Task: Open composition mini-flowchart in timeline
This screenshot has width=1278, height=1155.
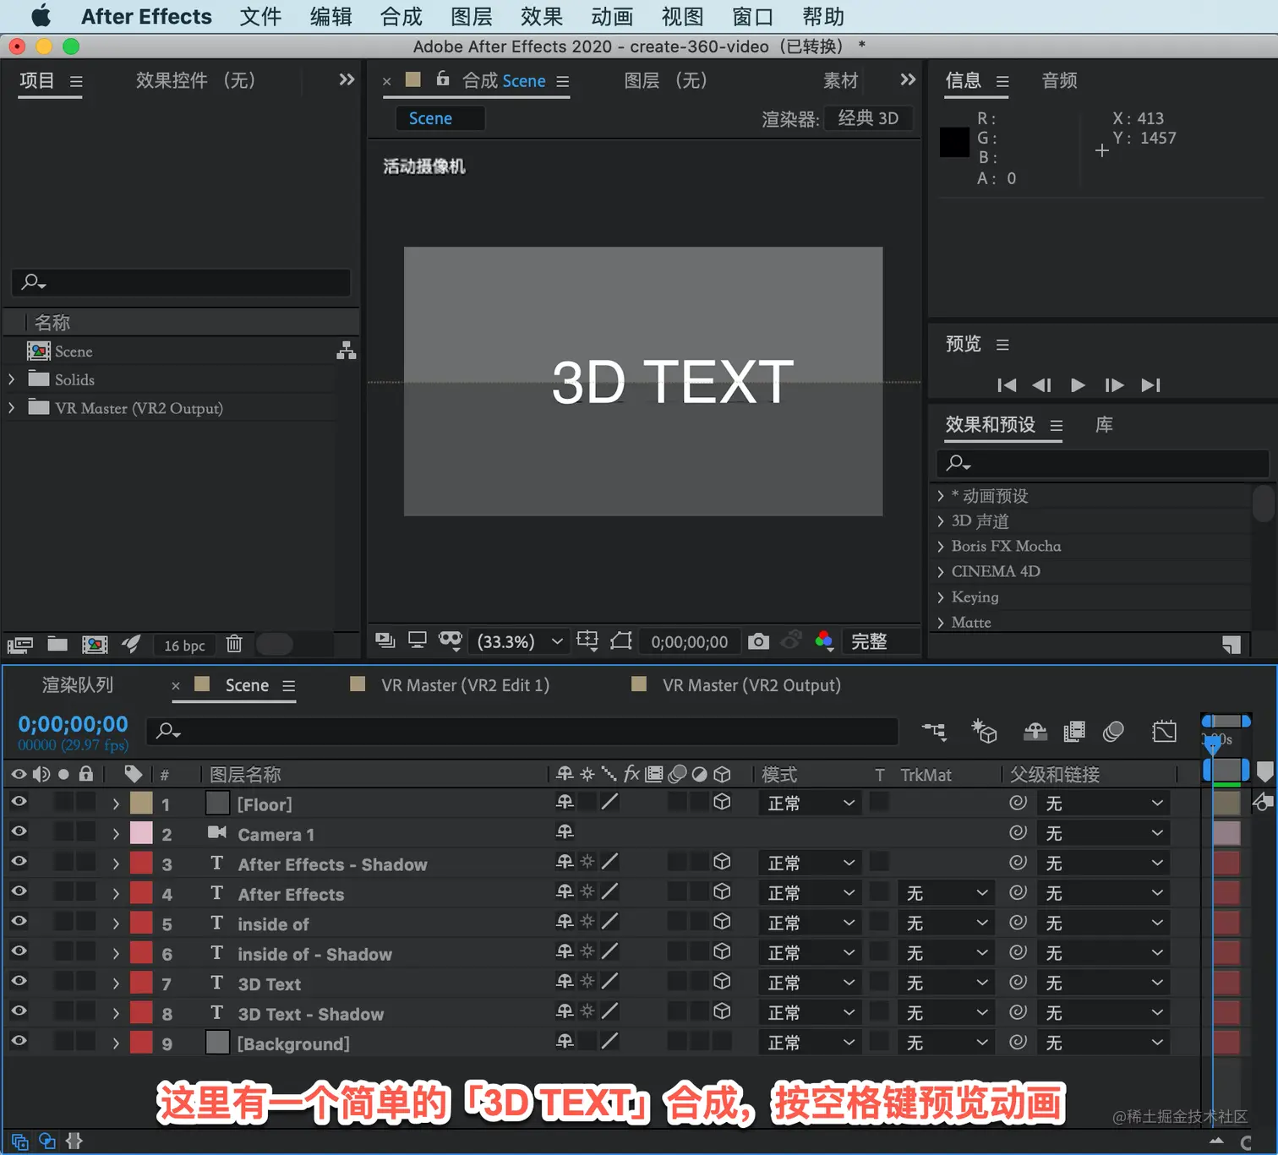Action: pos(934,731)
